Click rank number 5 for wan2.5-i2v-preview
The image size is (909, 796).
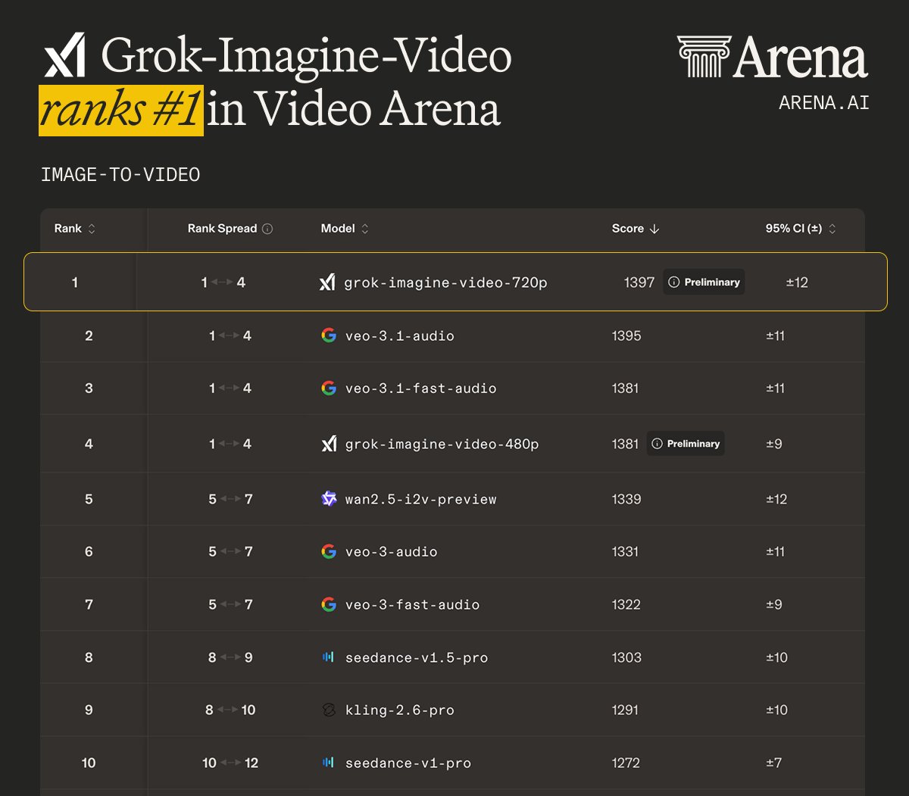(x=89, y=499)
